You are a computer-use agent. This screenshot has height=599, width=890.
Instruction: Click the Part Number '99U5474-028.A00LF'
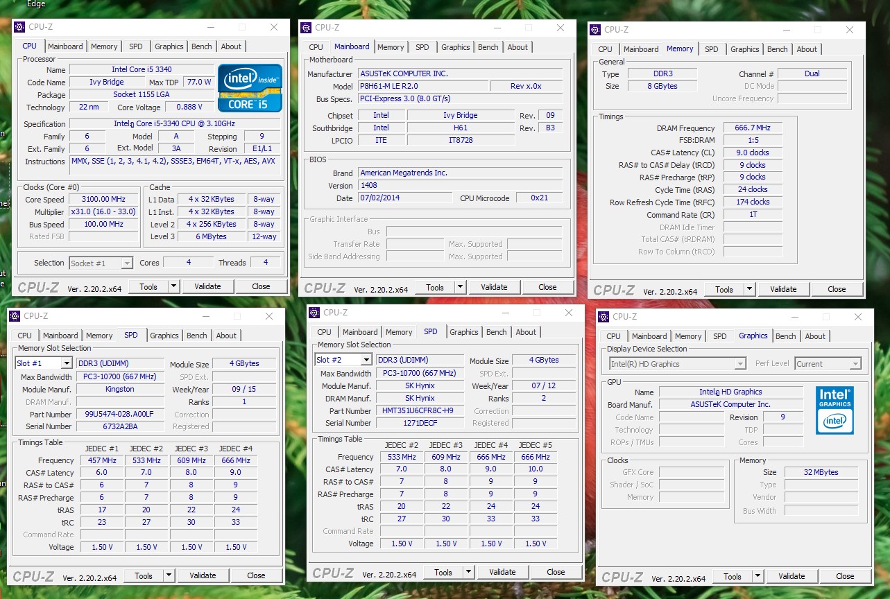(x=120, y=415)
